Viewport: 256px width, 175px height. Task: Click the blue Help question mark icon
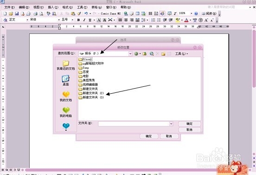coord(196,14)
